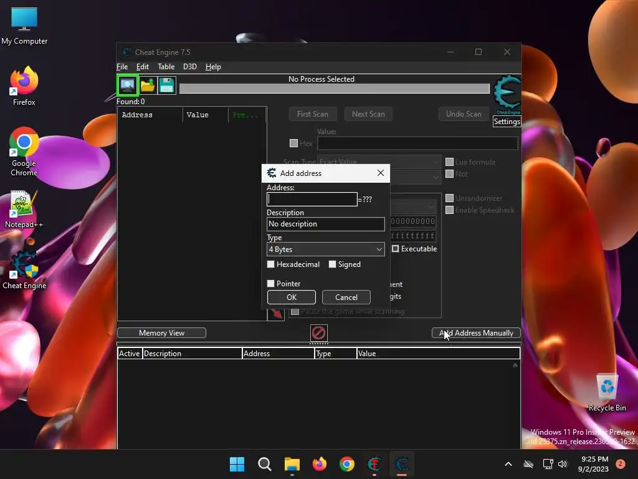638x479 pixels.
Task: Launch Chrome from the taskbar
Action: [347, 464]
